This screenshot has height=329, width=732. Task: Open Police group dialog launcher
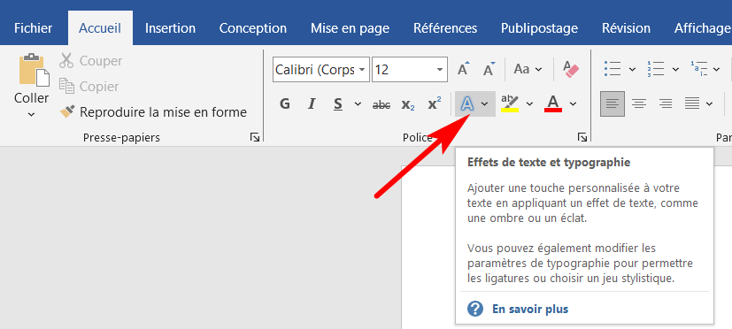pos(582,137)
